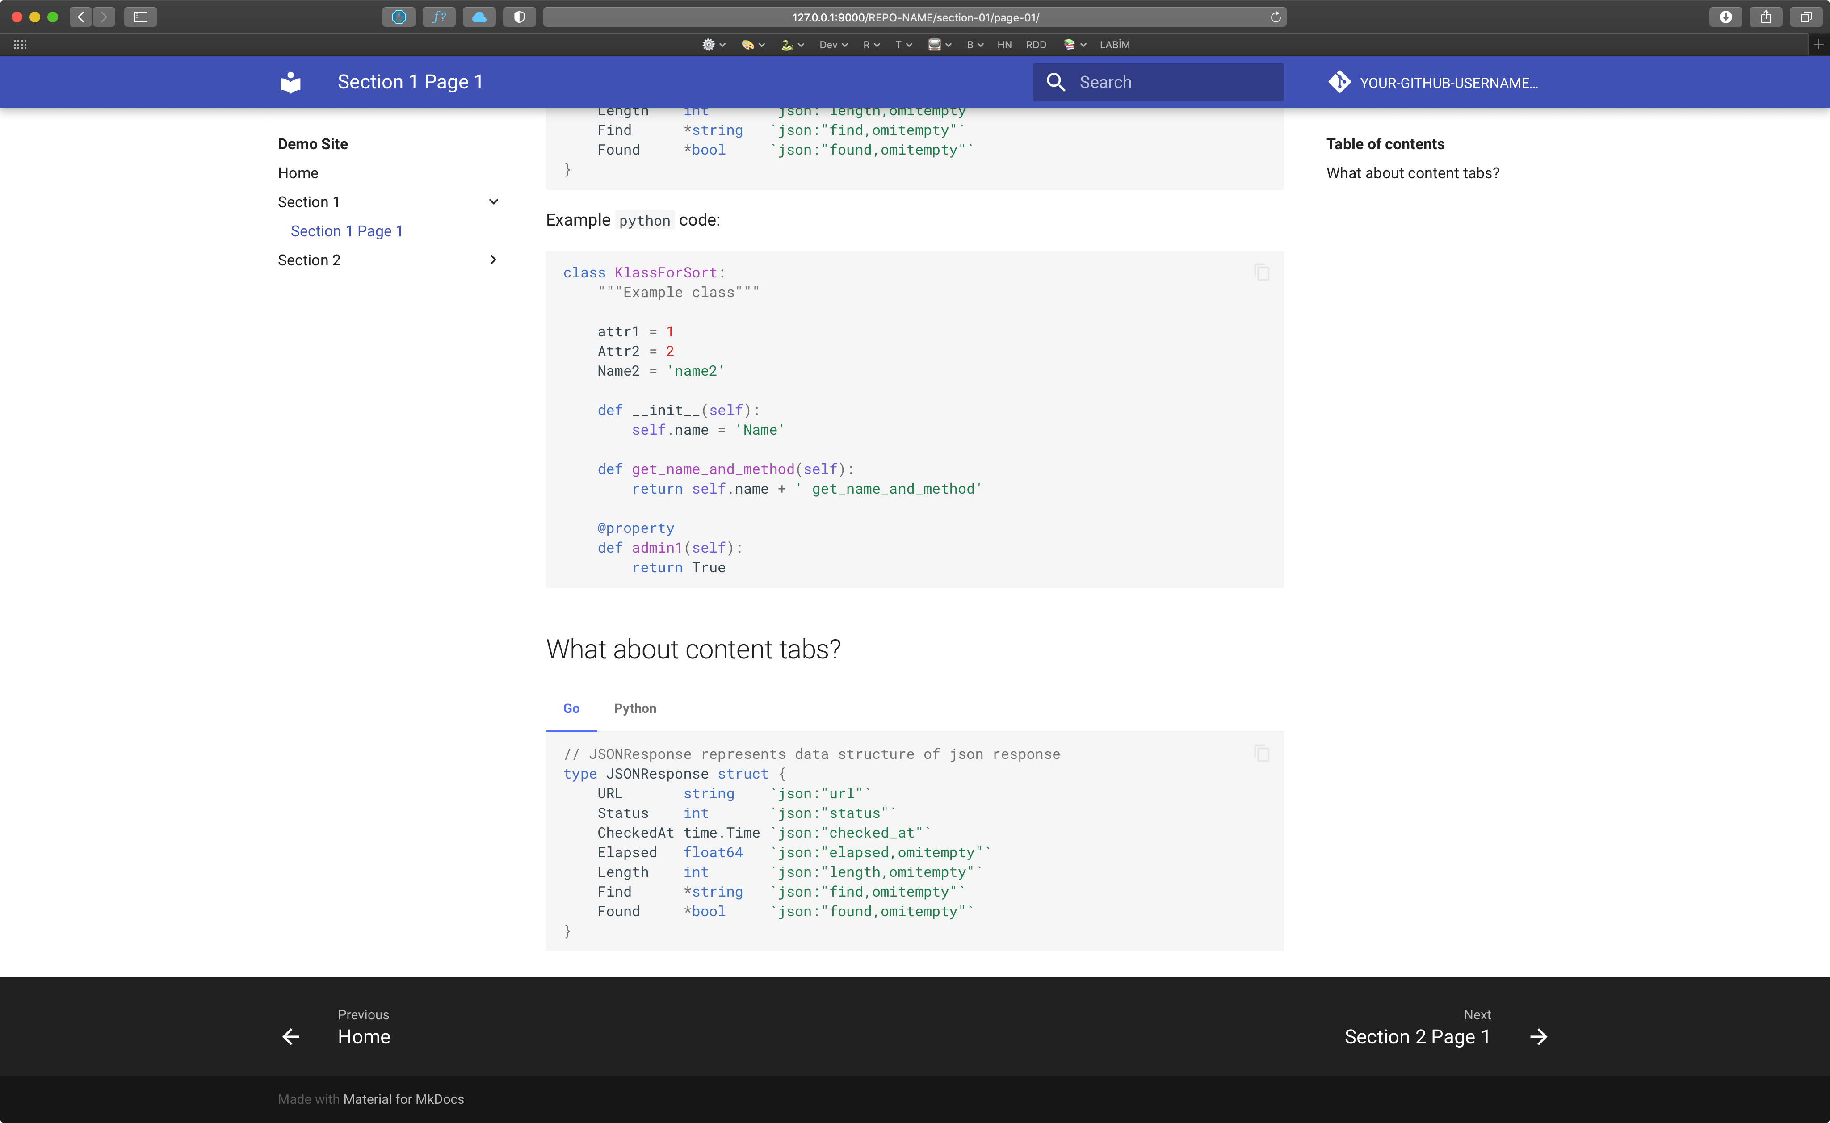Click the MkDocs book logo in the header

(x=291, y=82)
